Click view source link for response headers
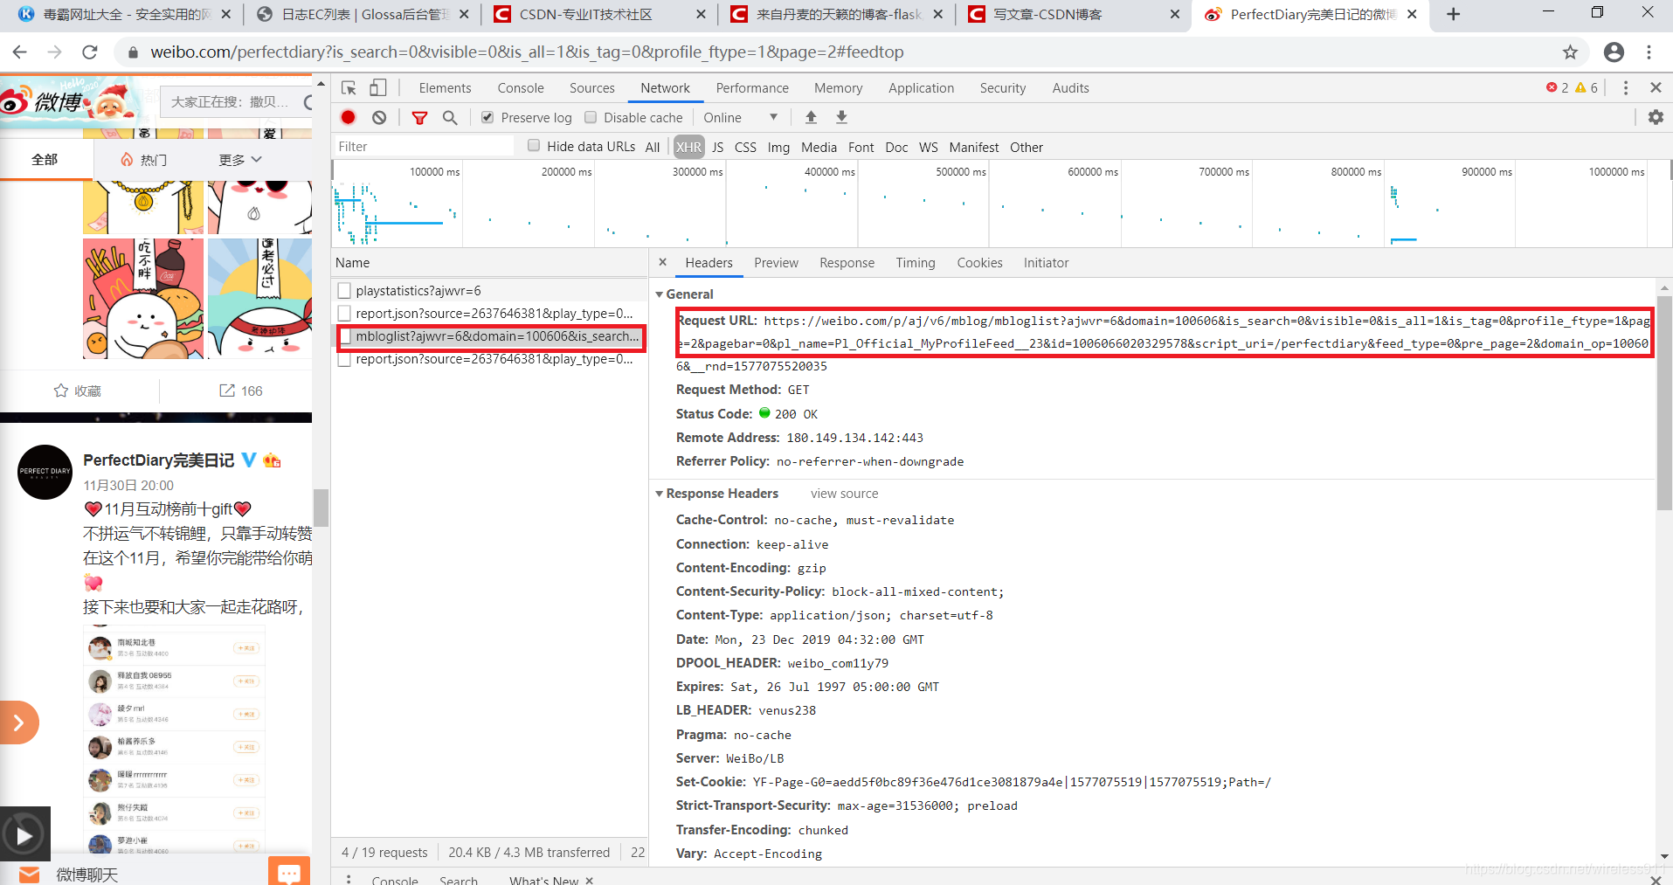The width and height of the screenshot is (1673, 885). (x=844, y=494)
